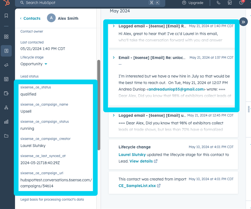This screenshot has height=209, width=251.
Task: Open the Reporting bar chart icon
Action: pos(6,122)
